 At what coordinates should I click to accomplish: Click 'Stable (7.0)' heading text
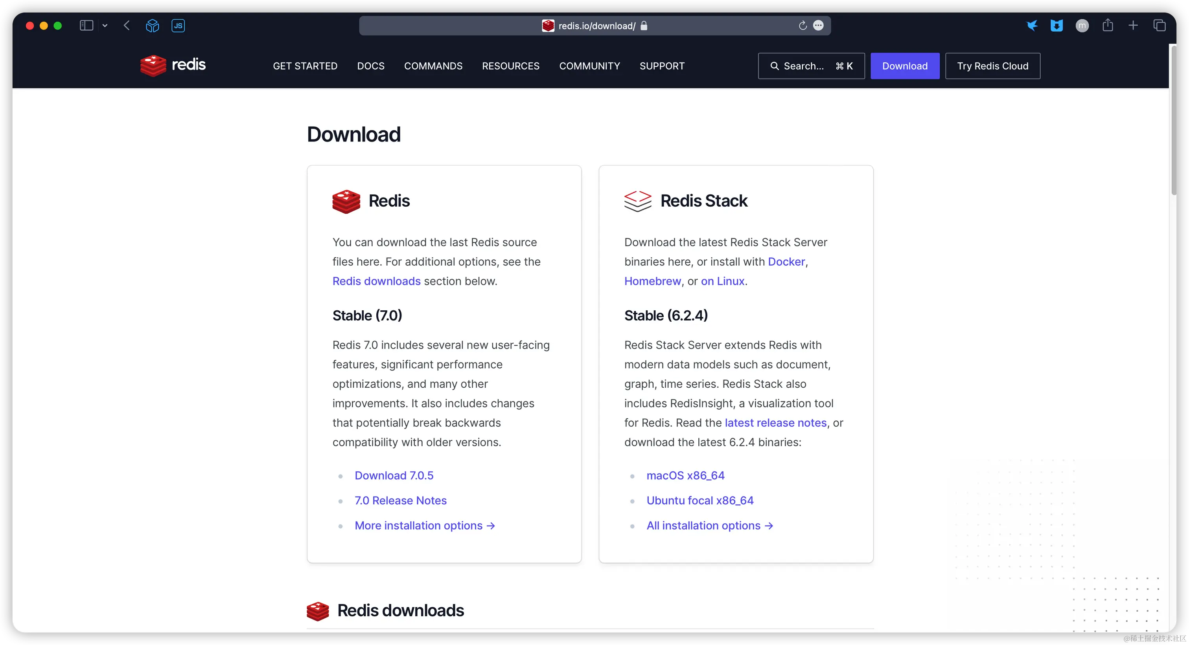[367, 315]
